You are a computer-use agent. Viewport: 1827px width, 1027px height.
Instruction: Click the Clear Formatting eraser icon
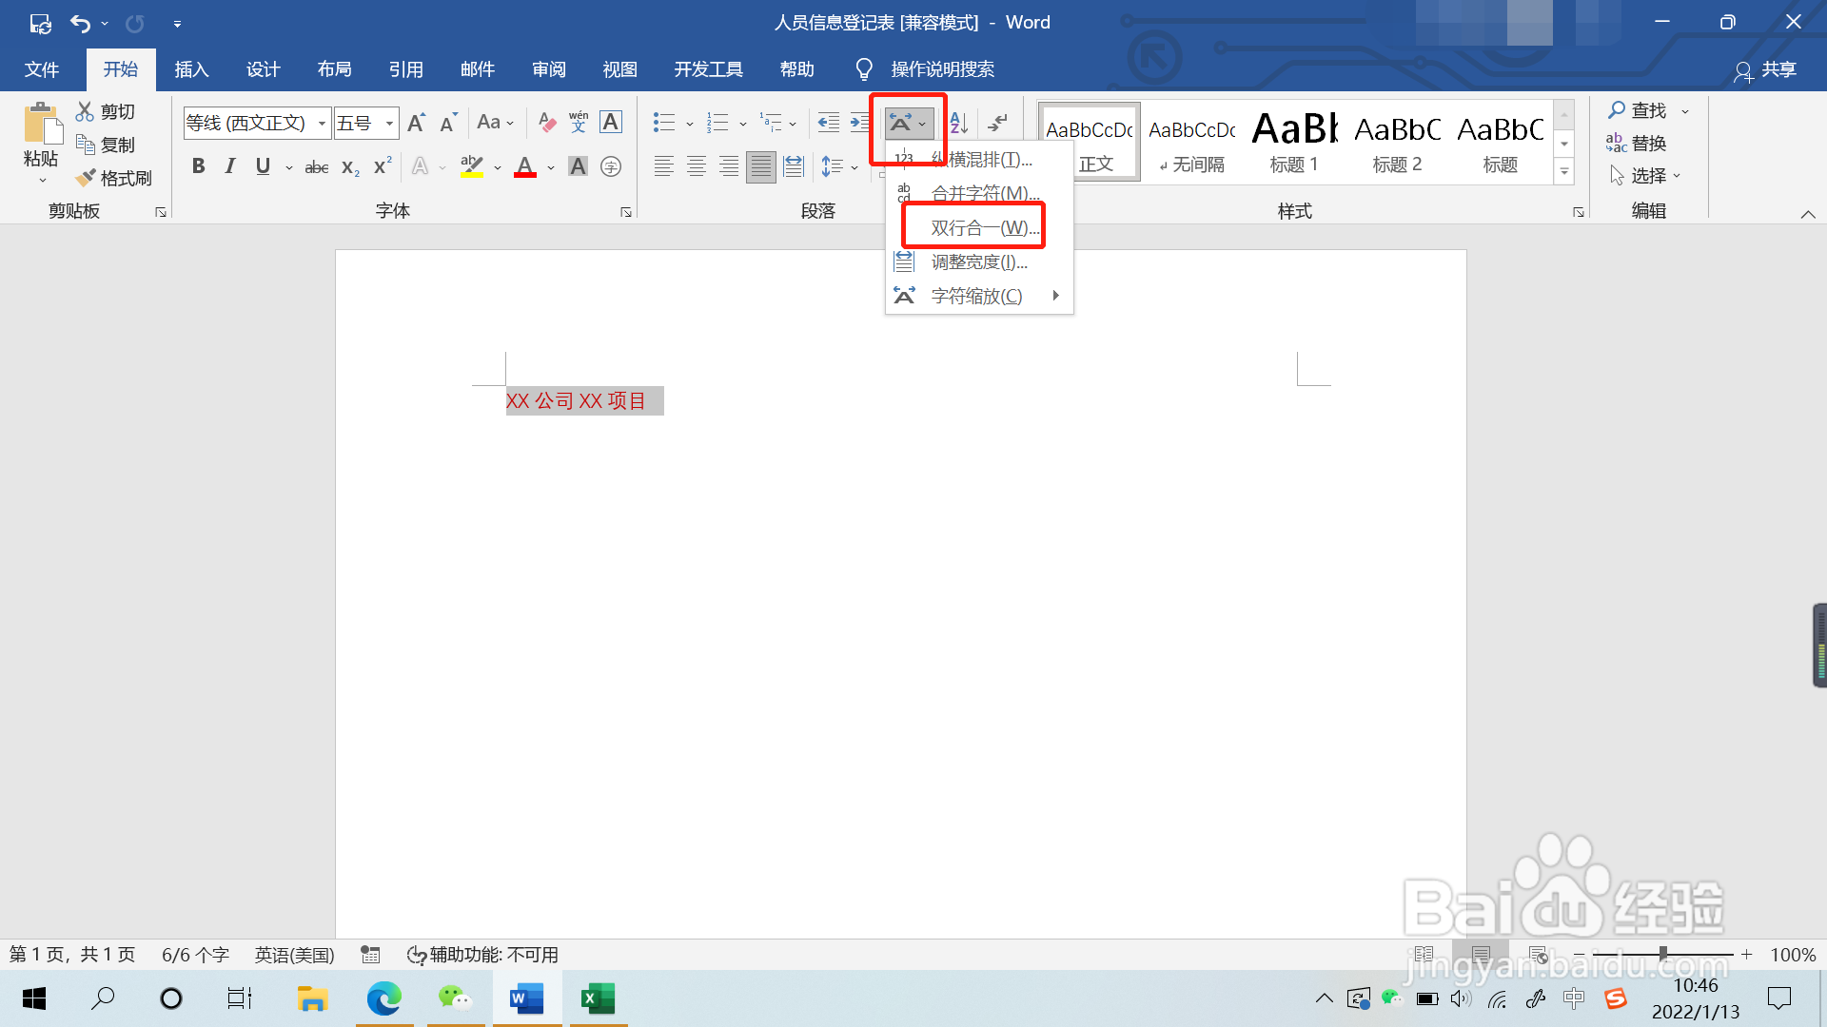547,122
